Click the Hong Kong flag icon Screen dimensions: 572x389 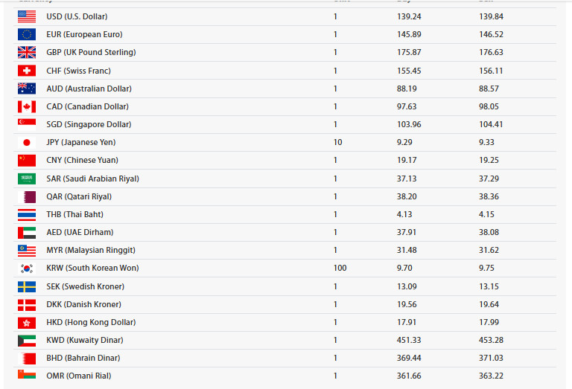[x=27, y=322]
